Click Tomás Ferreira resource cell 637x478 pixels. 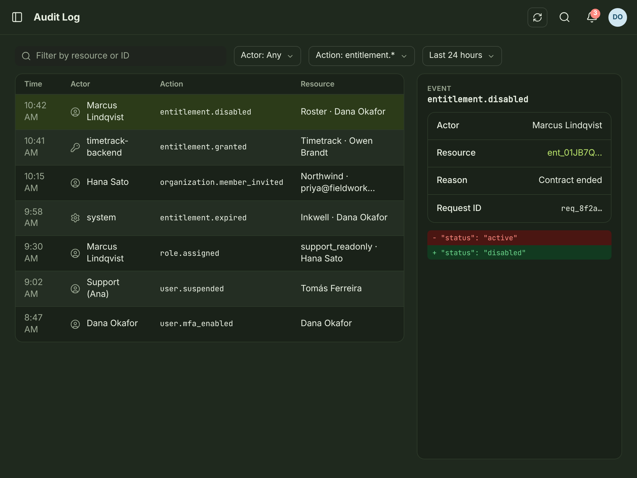click(x=331, y=288)
